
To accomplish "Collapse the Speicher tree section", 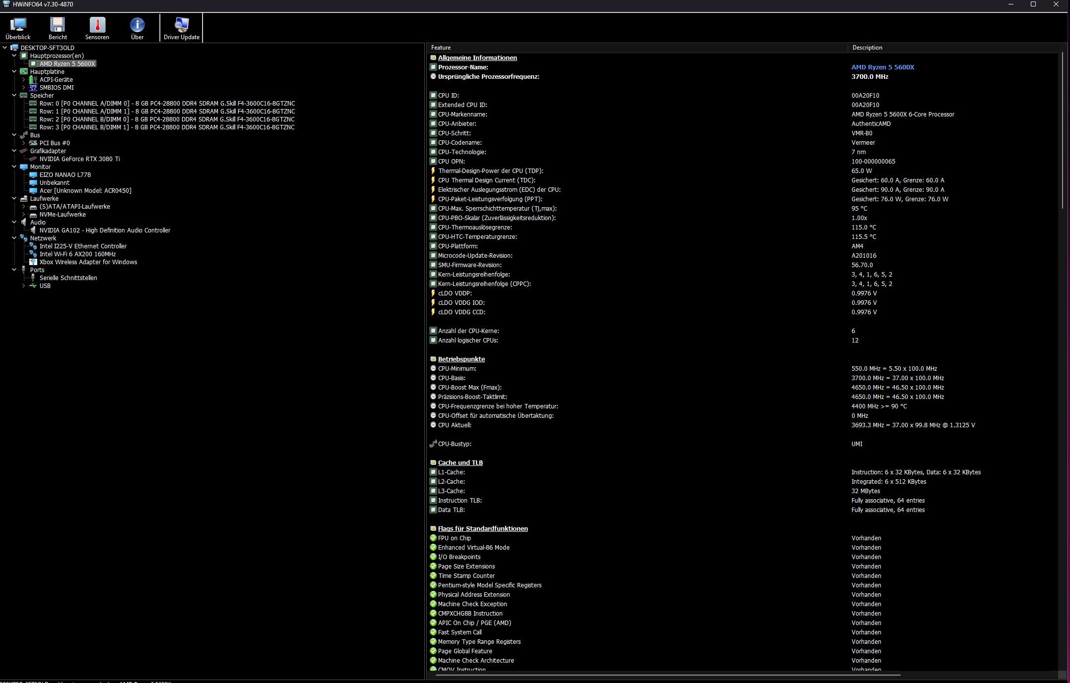I will [14, 96].
